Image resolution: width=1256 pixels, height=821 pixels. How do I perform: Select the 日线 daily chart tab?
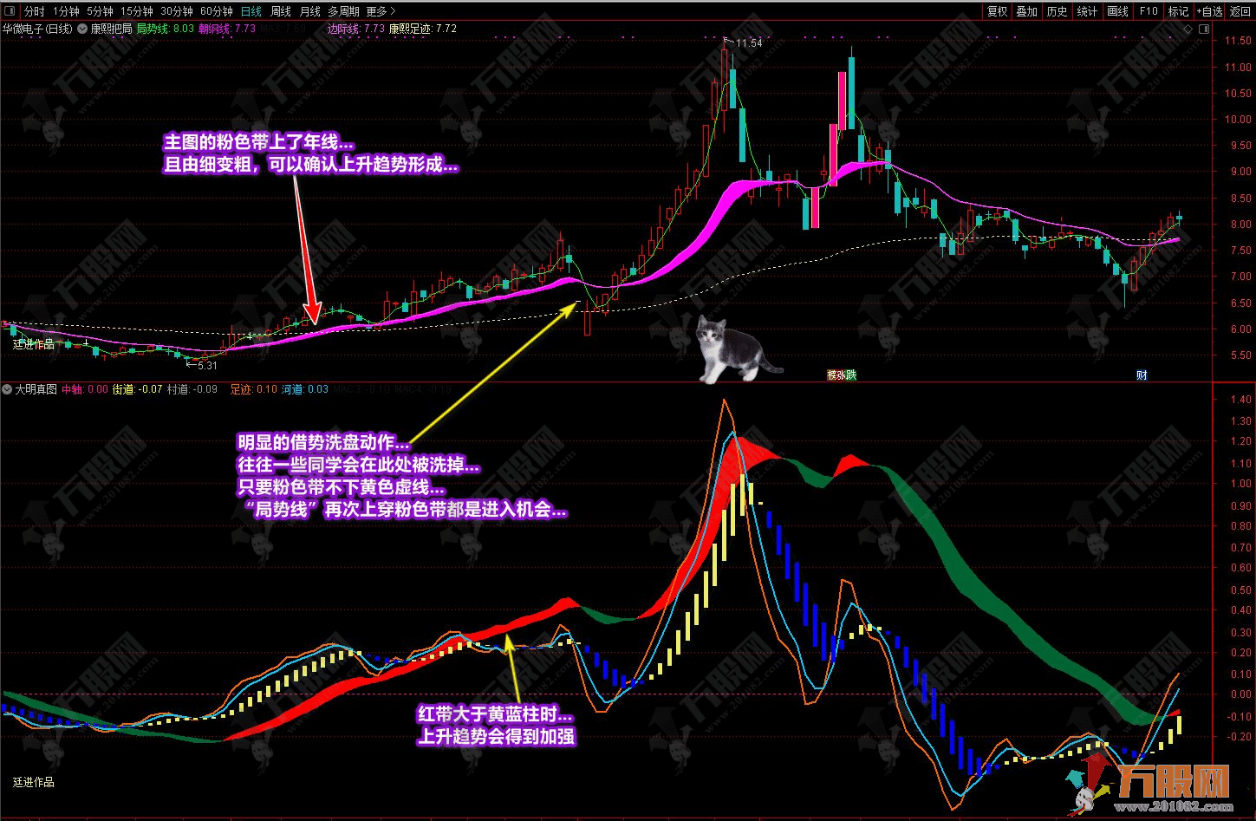click(251, 11)
